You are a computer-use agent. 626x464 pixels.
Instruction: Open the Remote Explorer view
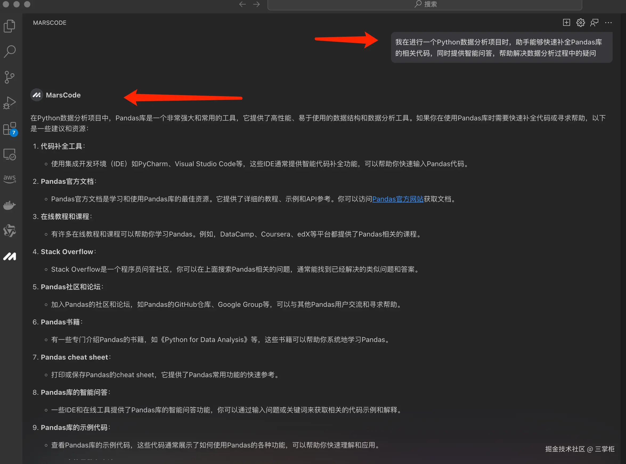pos(10,154)
